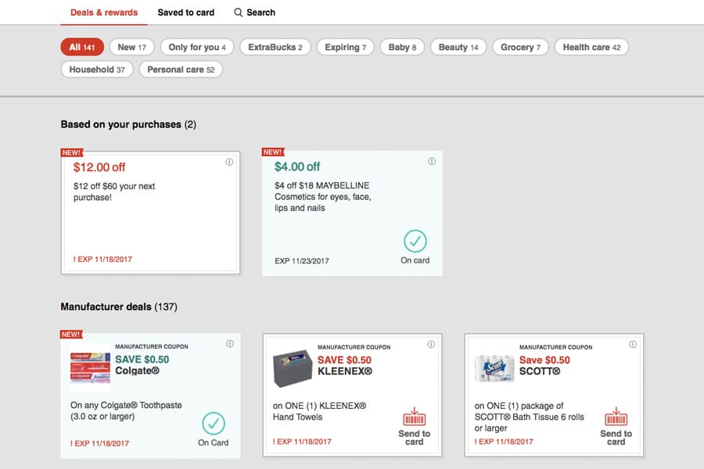This screenshot has width=704, height=469.
Task: Click Save $0.50 SCOTT text
Action: point(544,365)
